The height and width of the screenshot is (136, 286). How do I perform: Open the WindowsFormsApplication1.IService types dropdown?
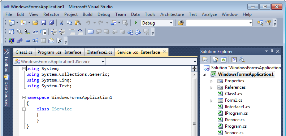coord(103,62)
